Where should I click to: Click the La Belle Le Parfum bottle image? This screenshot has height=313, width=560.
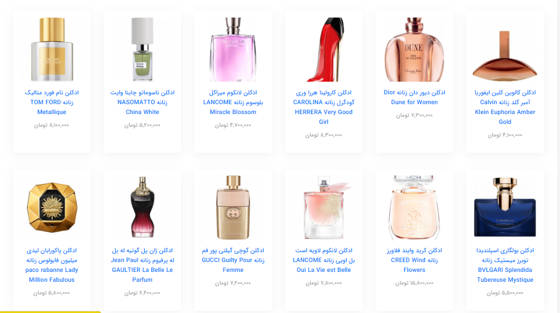click(x=142, y=207)
